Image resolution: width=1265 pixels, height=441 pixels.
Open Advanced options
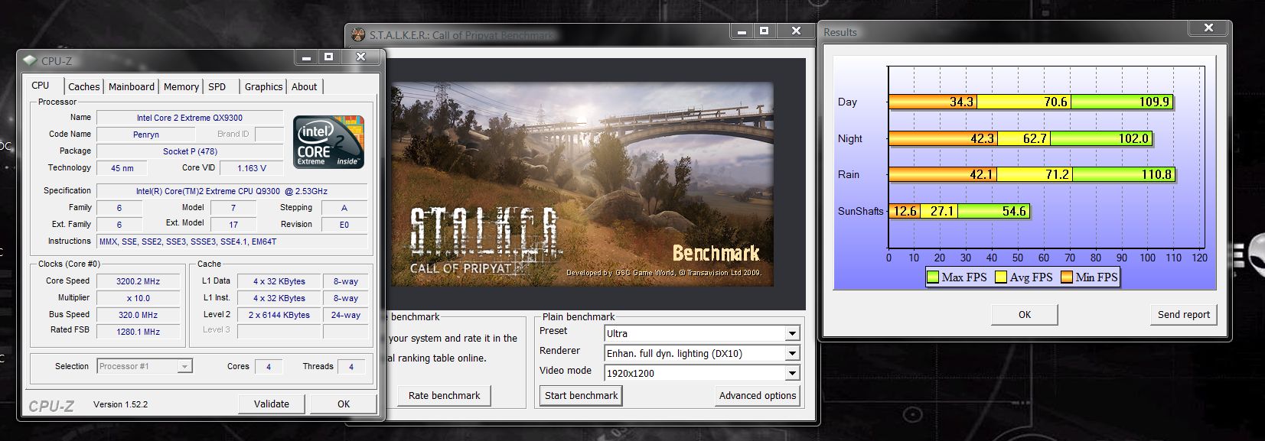[x=758, y=395]
